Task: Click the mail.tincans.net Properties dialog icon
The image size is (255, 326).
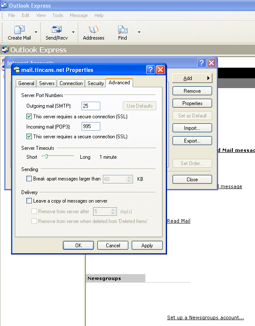Action: (x=17, y=70)
